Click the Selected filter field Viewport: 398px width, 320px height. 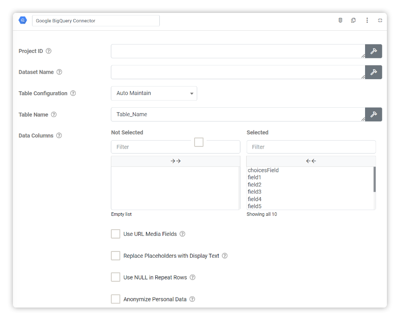pyautogui.click(x=311, y=147)
